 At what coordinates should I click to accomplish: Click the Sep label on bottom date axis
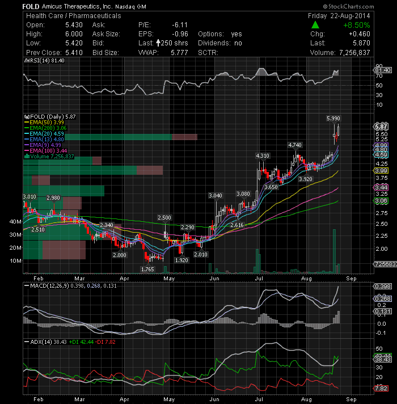coord(351,399)
